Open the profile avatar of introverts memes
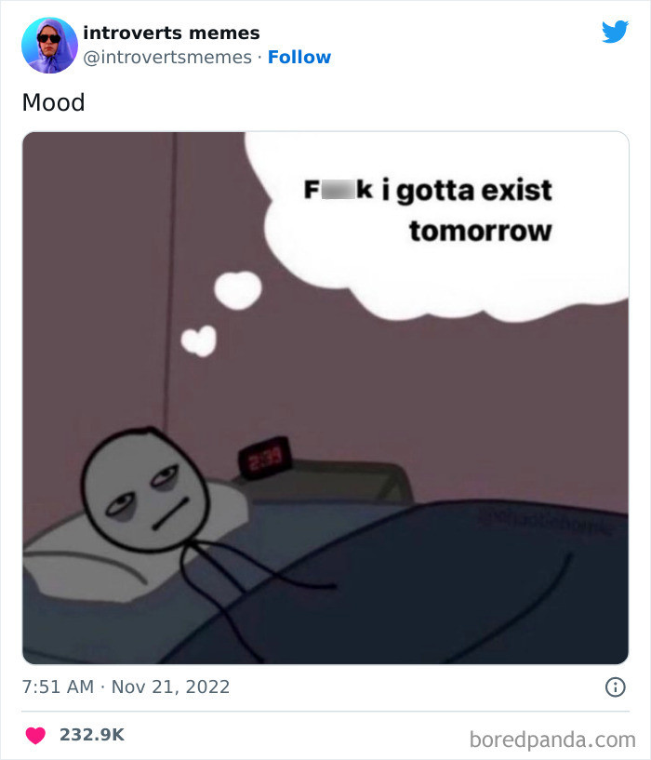Screen dimensions: 651x760 point(47,43)
